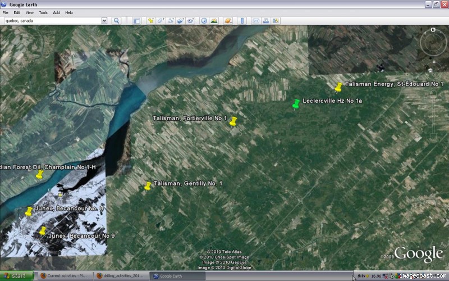449x281 pixels.
Task: Click the Talisman Energy St-Édouard No 1 pushpin
Action: point(338,87)
